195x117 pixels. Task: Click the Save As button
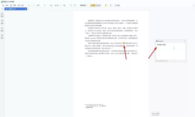pyautogui.click(x=13, y=6)
